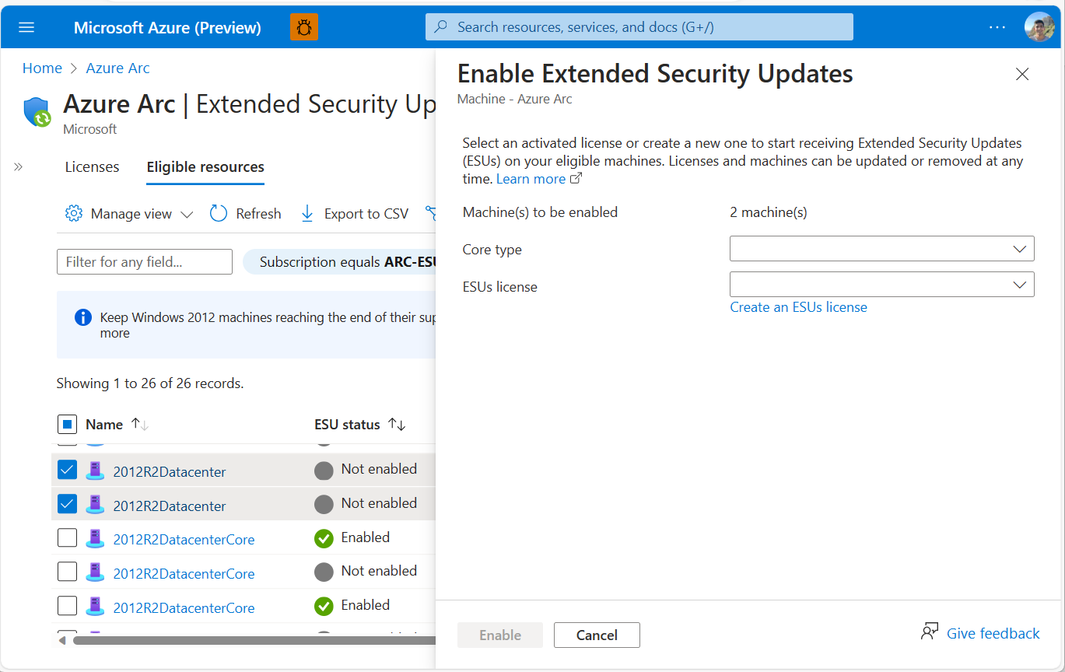This screenshot has width=1065, height=672.
Task: Expand the collapsed sidebar chevron
Action: 19,166
